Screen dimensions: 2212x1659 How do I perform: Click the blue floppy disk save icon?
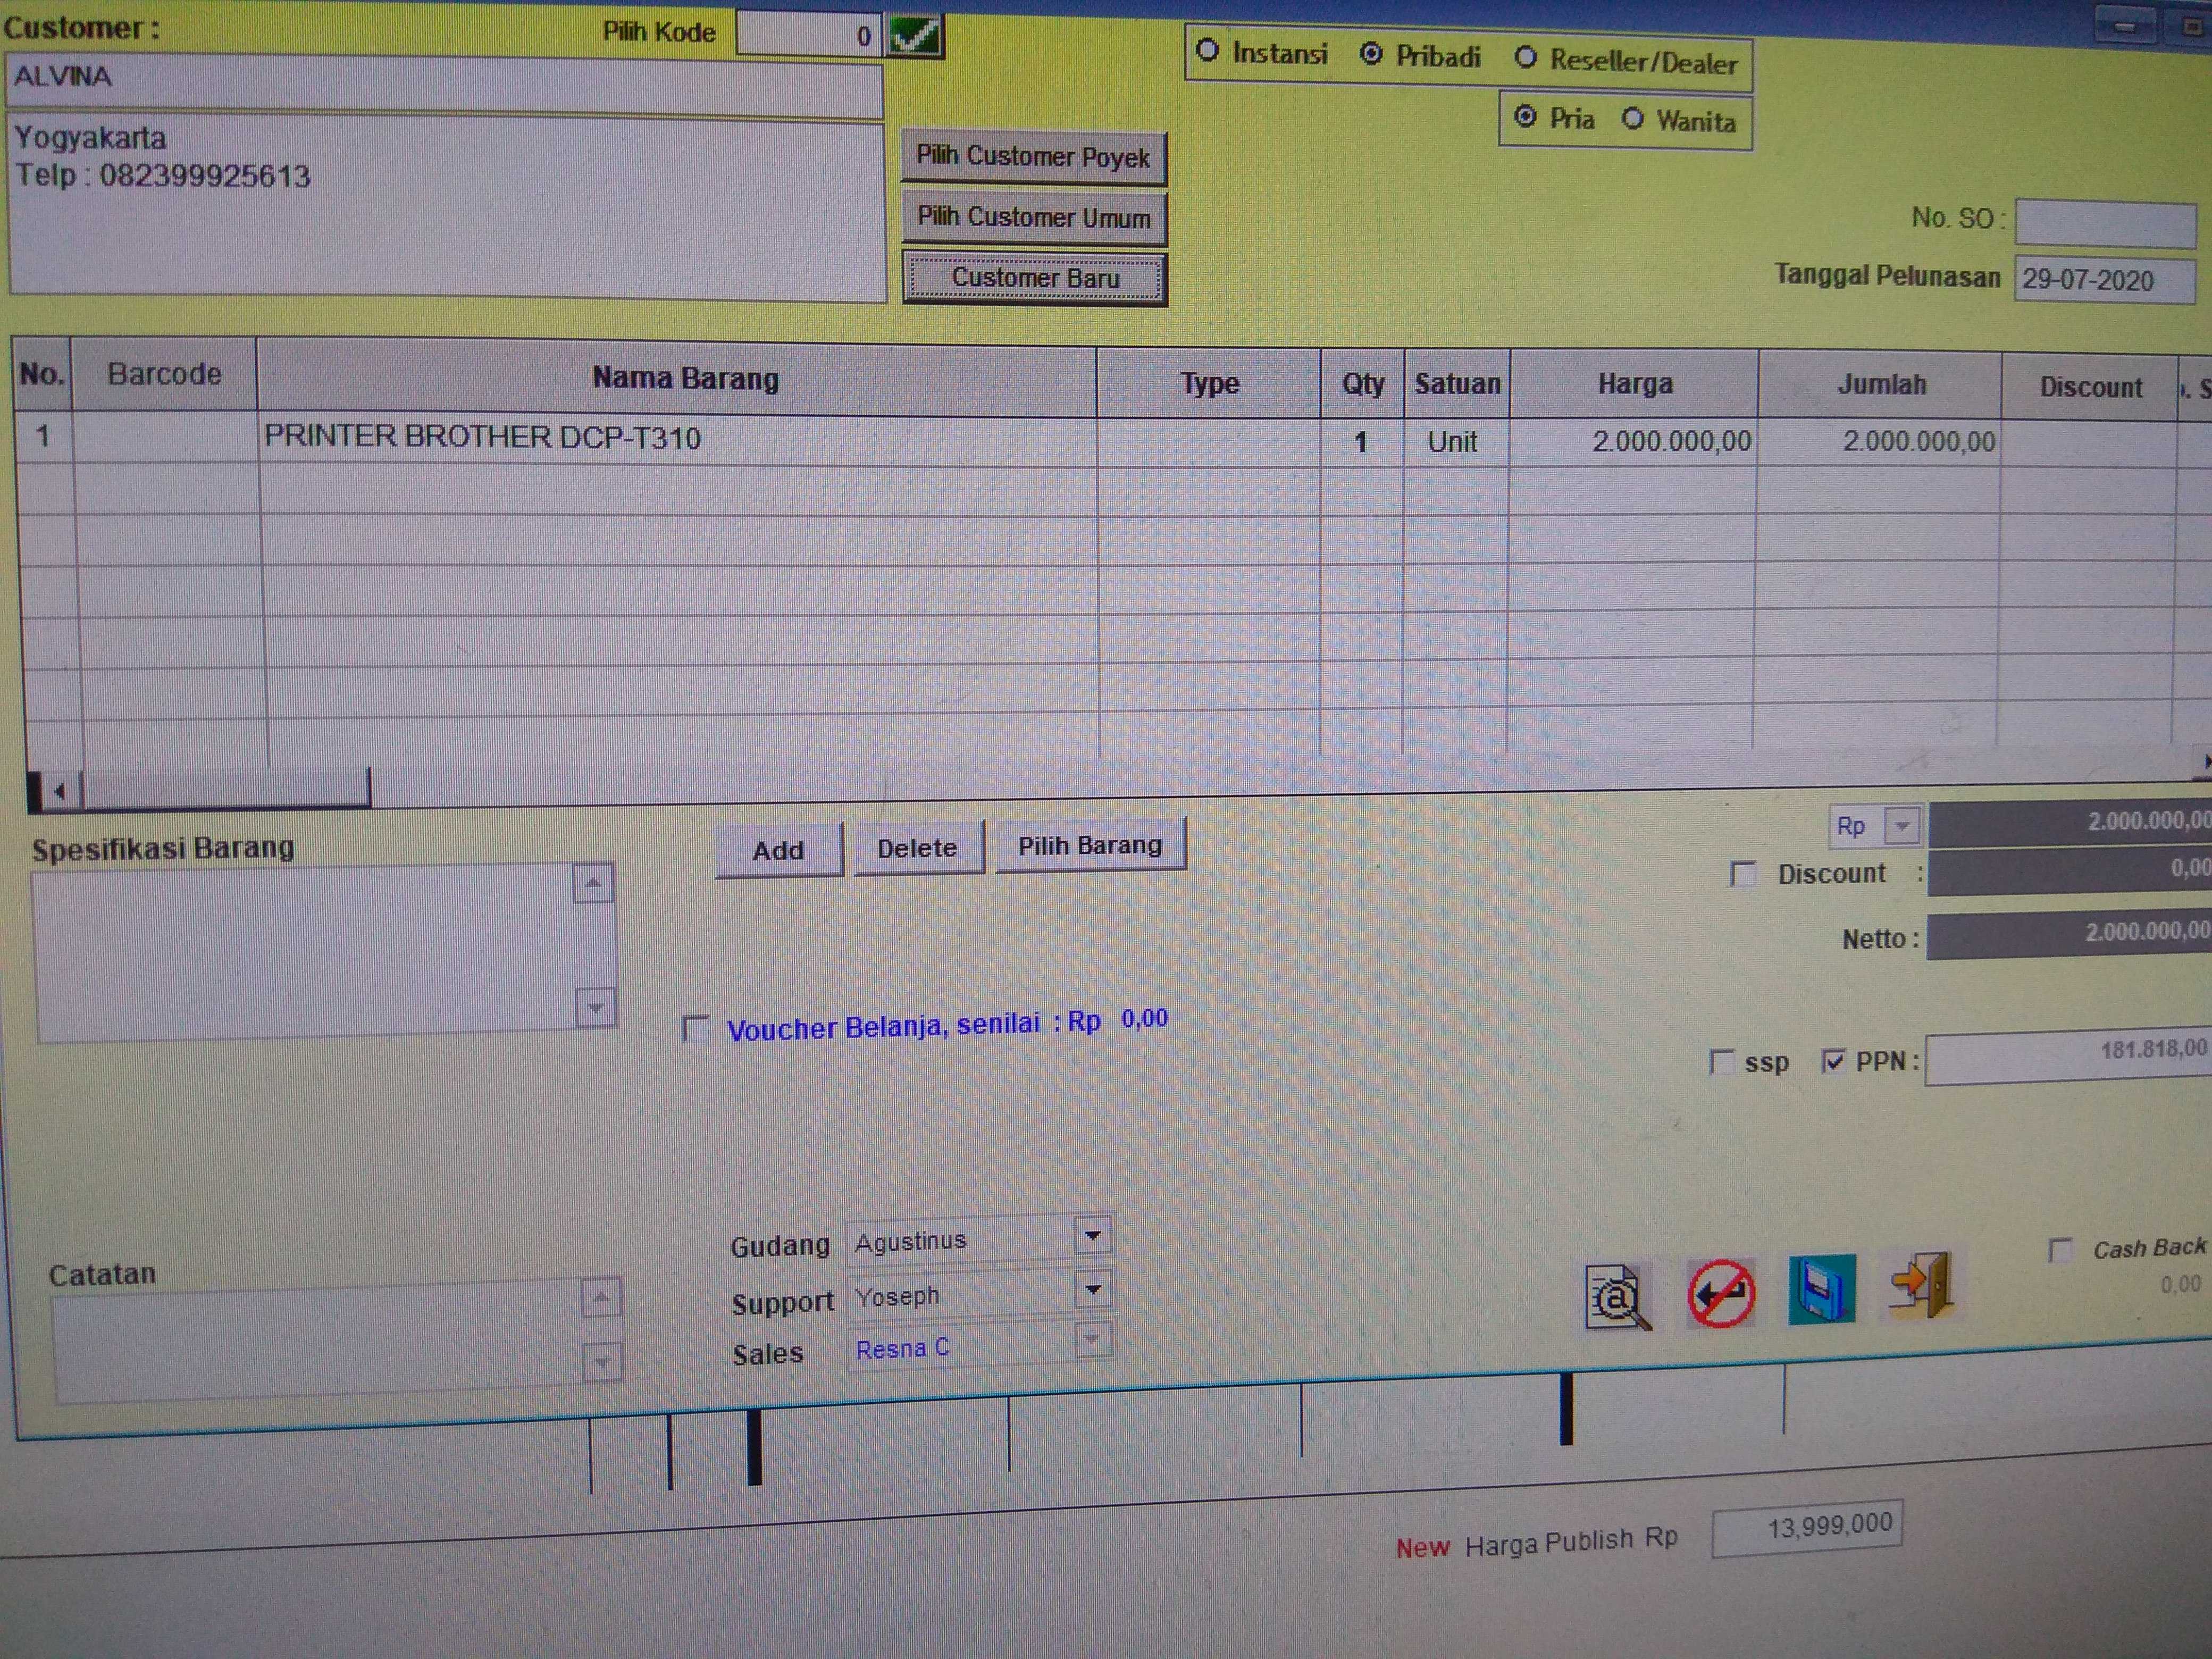click(x=1821, y=1290)
